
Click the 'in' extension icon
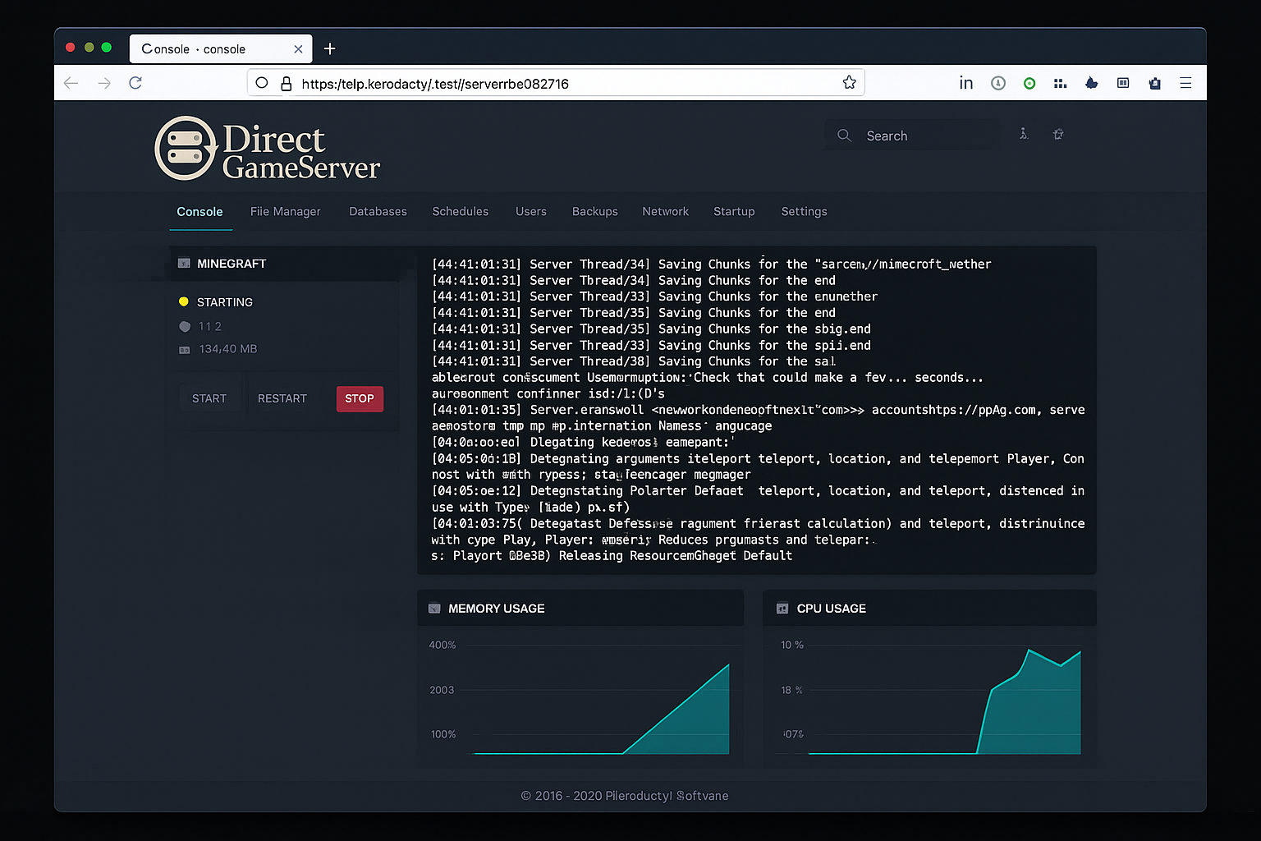(966, 83)
